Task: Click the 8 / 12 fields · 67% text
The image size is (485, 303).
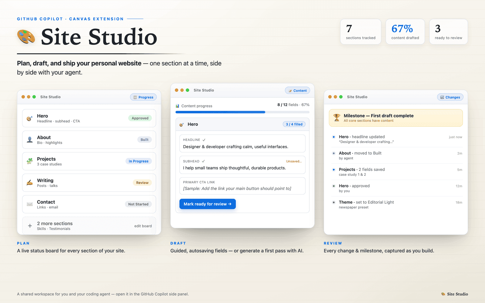Action: pyautogui.click(x=293, y=105)
